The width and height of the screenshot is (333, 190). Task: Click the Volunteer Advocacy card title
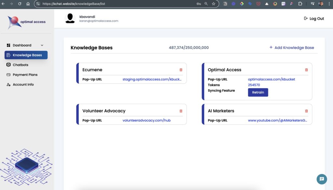pyautogui.click(x=104, y=111)
